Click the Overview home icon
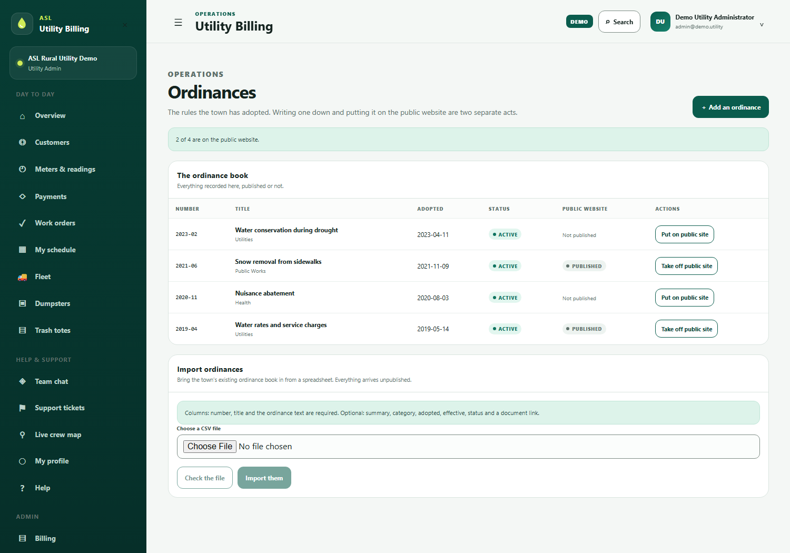Viewport: 790px width, 553px height. pos(22,116)
